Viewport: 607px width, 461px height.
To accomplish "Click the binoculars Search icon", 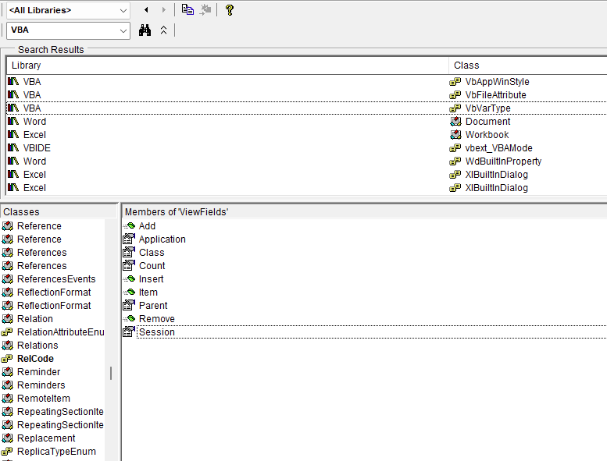I will point(145,30).
